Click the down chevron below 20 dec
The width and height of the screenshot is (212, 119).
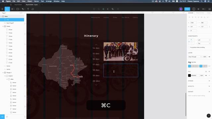tap(96, 85)
